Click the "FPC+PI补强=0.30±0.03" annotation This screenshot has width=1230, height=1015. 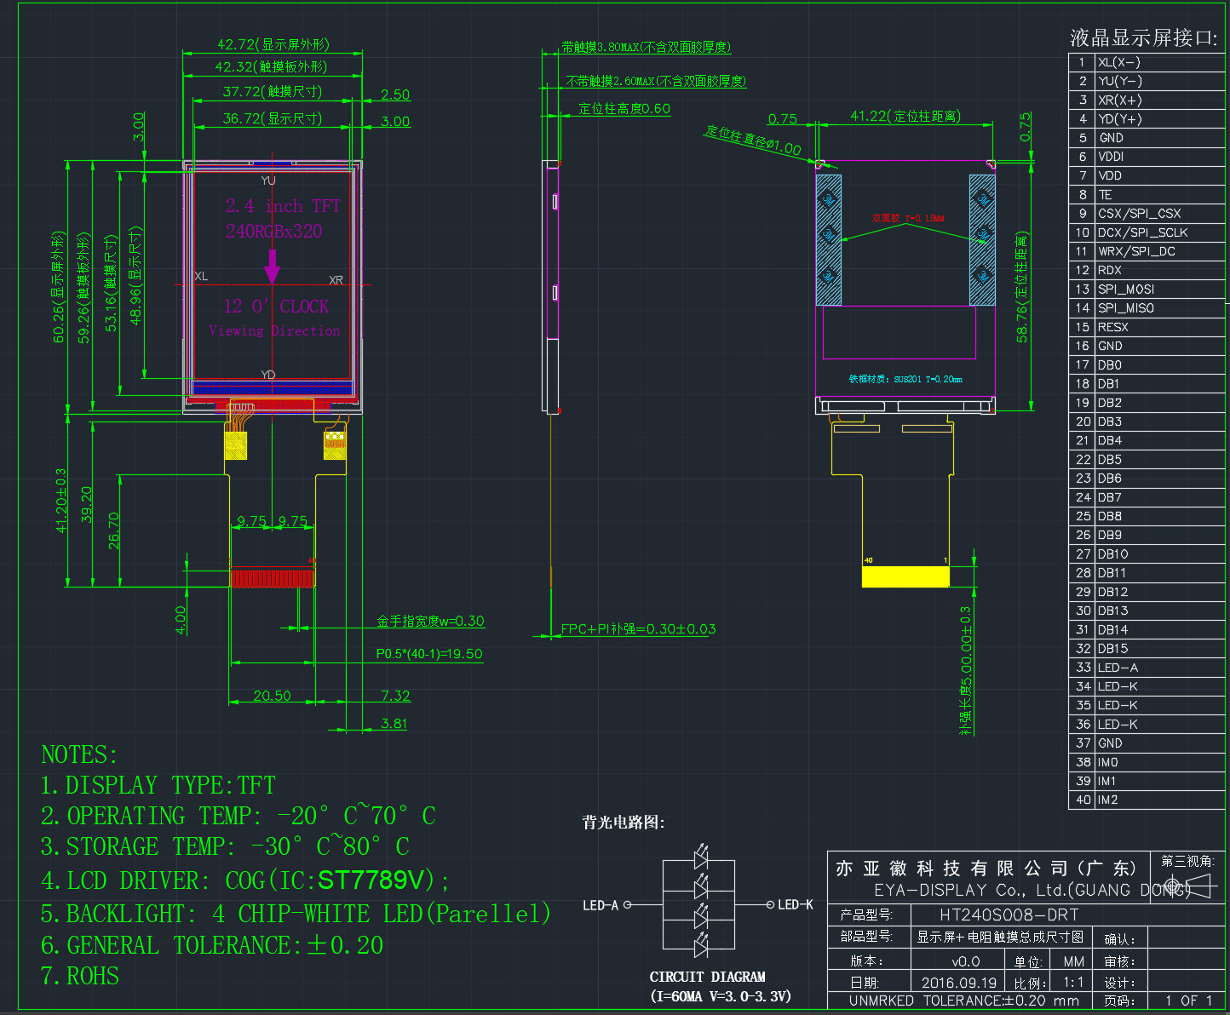(638, 629)
